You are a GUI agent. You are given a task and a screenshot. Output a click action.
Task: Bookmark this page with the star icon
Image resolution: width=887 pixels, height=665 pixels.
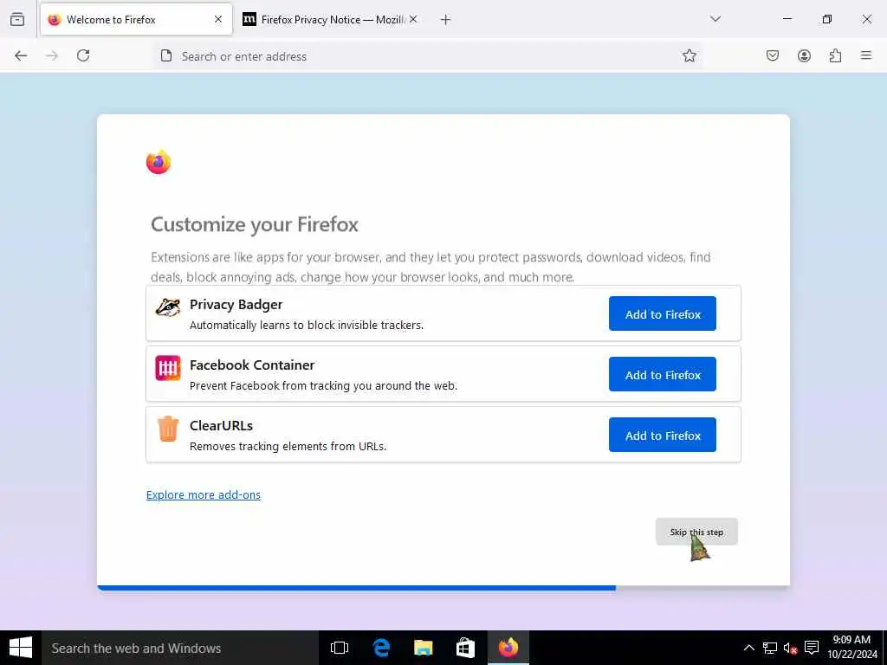click(689, 55)
